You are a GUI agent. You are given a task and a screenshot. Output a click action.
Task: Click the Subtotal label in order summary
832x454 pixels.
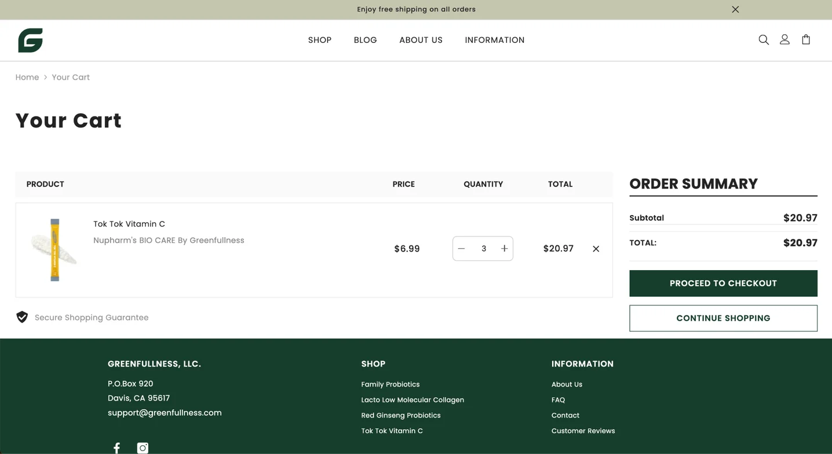pos(647,218)
